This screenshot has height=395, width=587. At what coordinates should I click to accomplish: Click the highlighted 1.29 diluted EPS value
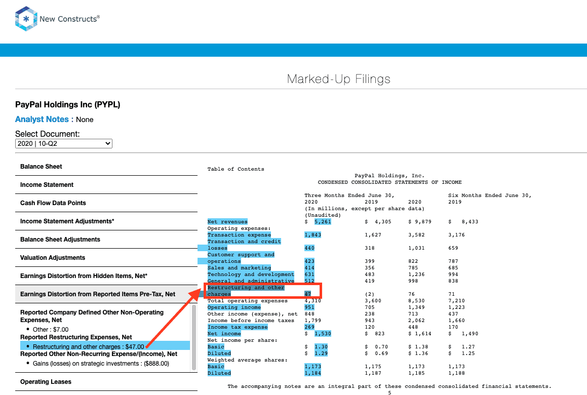click(x=321, y=353)
